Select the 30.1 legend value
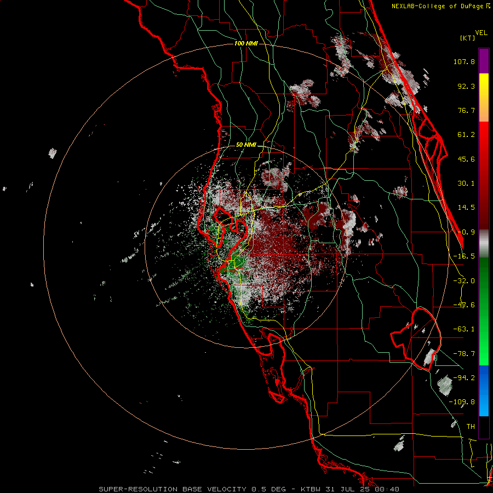The height and width of the screenshot is (493, 493). click(466, 184)
